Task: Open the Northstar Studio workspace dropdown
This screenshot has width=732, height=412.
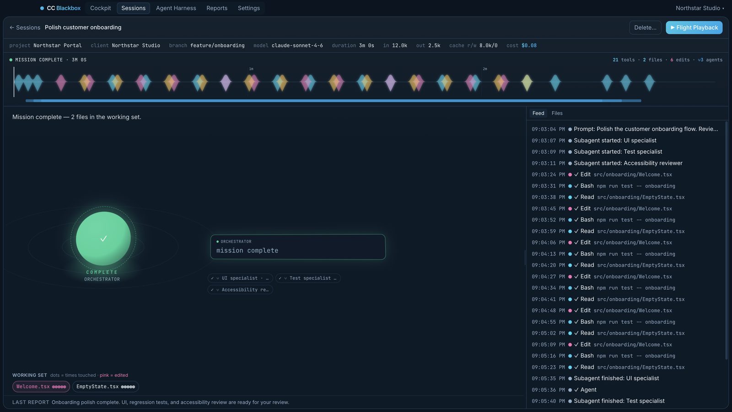Action: pos(700,8)
